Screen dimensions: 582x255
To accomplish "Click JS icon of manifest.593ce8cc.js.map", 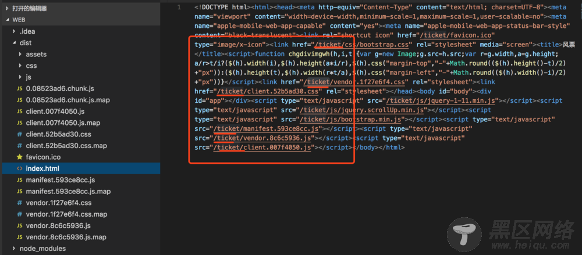I will 19,192.
